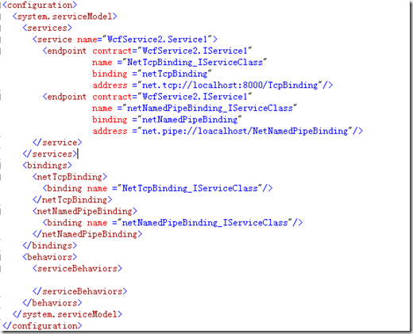Screen dimensions: 413x334
Task: Click the service name value "WcfService2.Service1"
Action: click(157, 40)
